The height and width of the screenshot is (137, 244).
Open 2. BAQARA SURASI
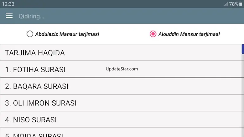point(121,86)
